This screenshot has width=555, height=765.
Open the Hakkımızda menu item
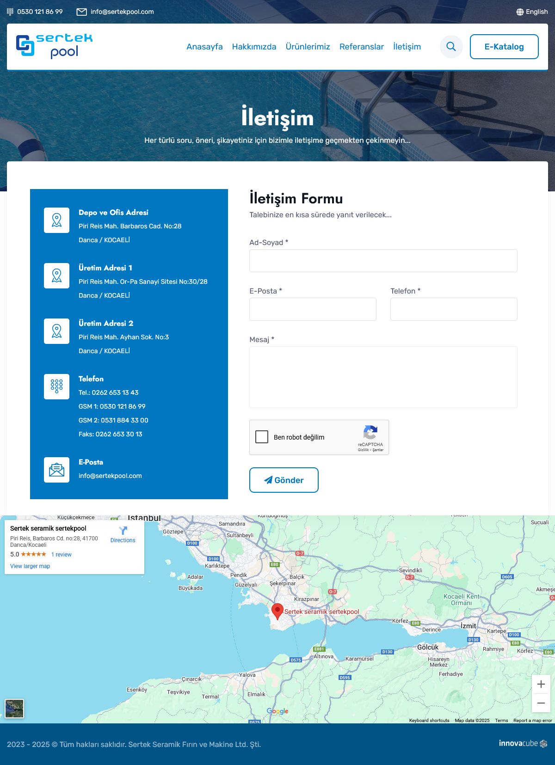[254, 47]
